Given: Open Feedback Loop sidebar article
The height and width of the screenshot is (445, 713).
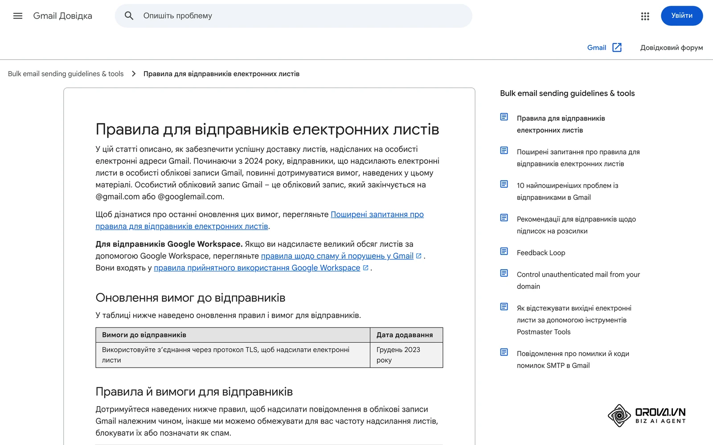Looking at the screenshot, I should point(541,253).
